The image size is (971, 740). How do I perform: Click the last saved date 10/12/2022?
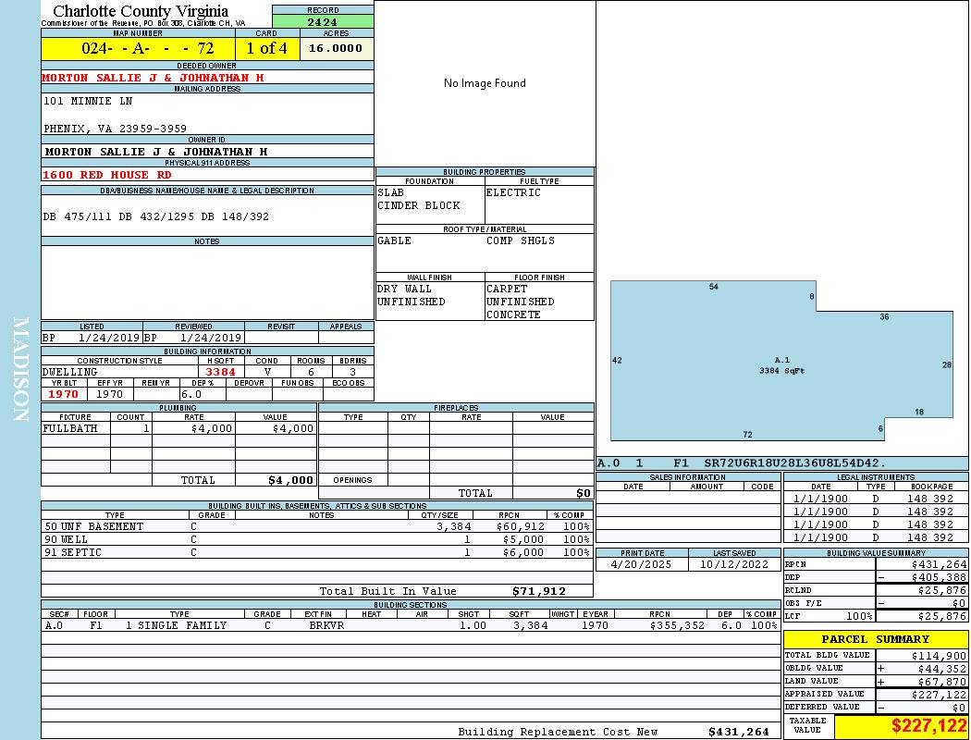click(734, 564)
